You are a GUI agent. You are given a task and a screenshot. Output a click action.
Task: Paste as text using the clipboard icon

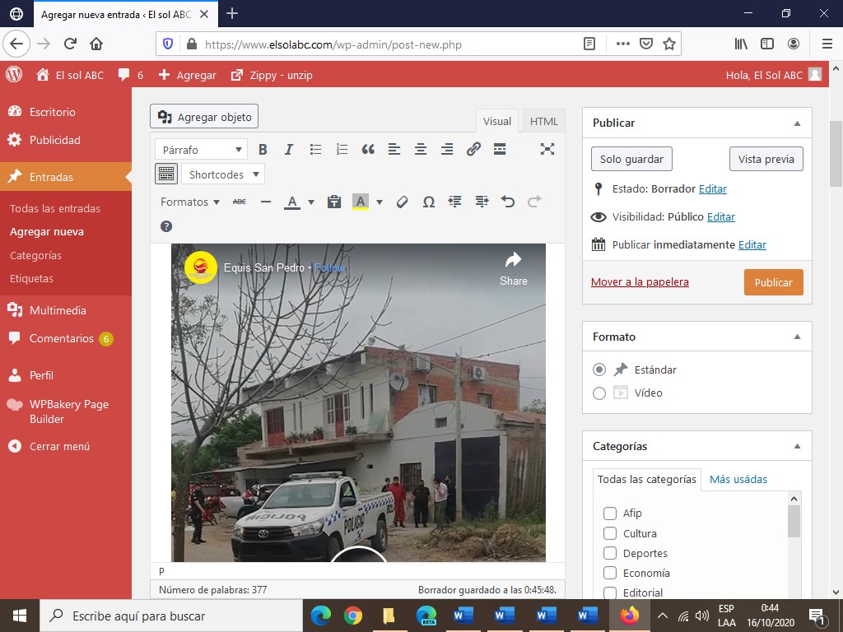[x=334, y=202]
